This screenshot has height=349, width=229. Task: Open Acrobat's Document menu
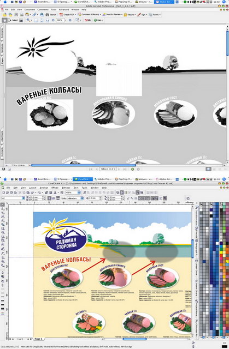[x=30, y=10]
